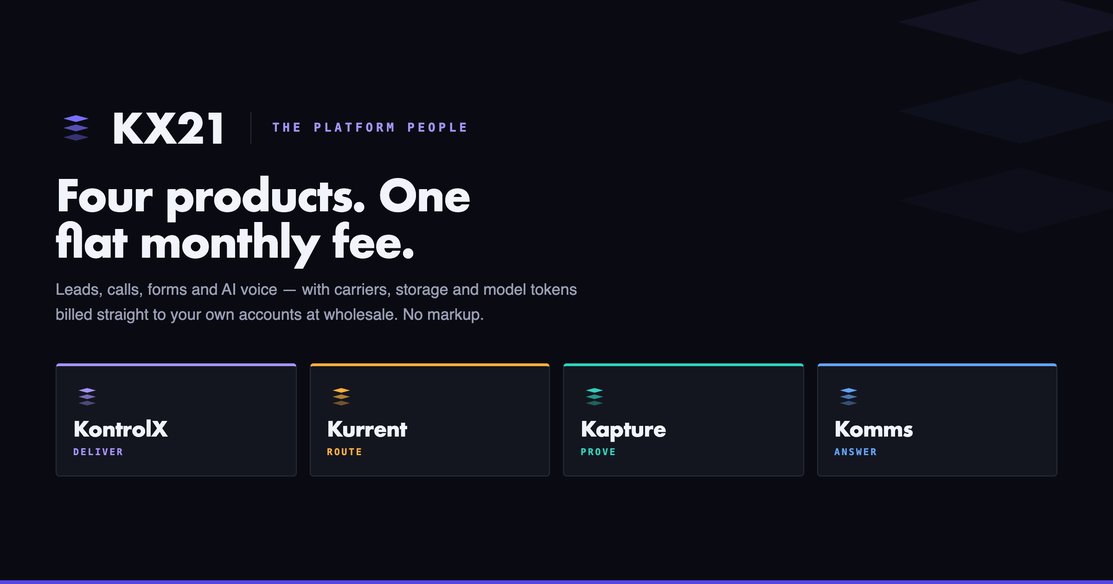This screenshot has width=1113, height=584.
Task: Click the blue Komms layers icon
Action: click(x=849, y=397)
